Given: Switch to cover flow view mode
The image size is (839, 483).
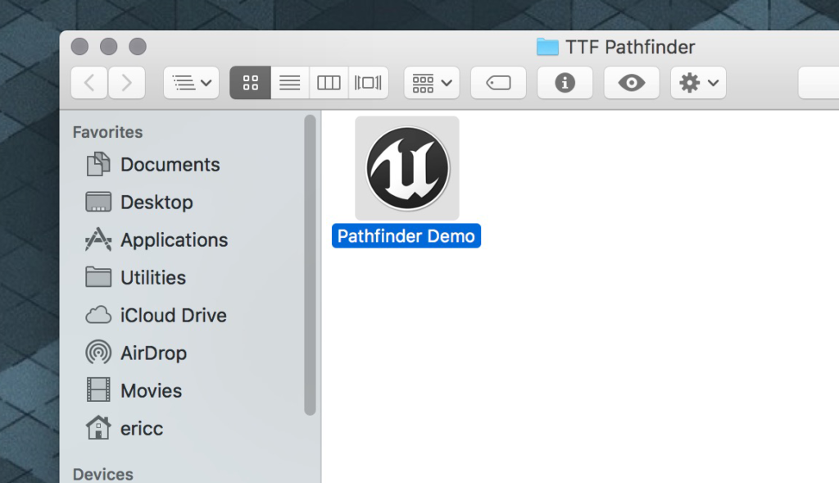Looking at the screenshot, I should click(x=368, y=82).
